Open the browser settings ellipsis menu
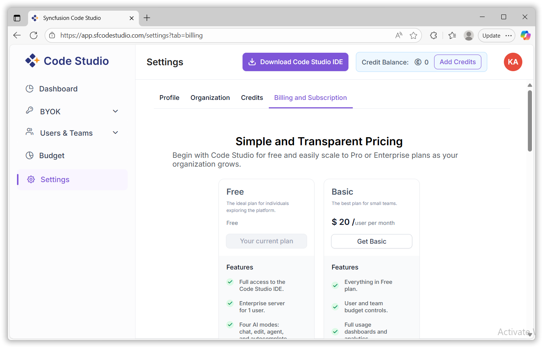The height and width of the screenshot is (348, 543). tap(509, 36)
